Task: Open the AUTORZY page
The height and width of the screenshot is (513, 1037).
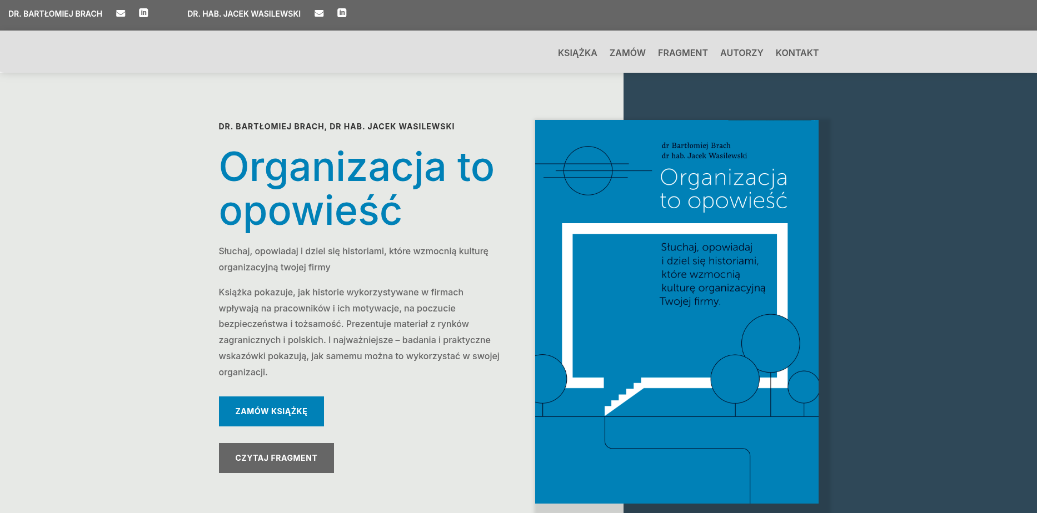Action: pos(741,53)
